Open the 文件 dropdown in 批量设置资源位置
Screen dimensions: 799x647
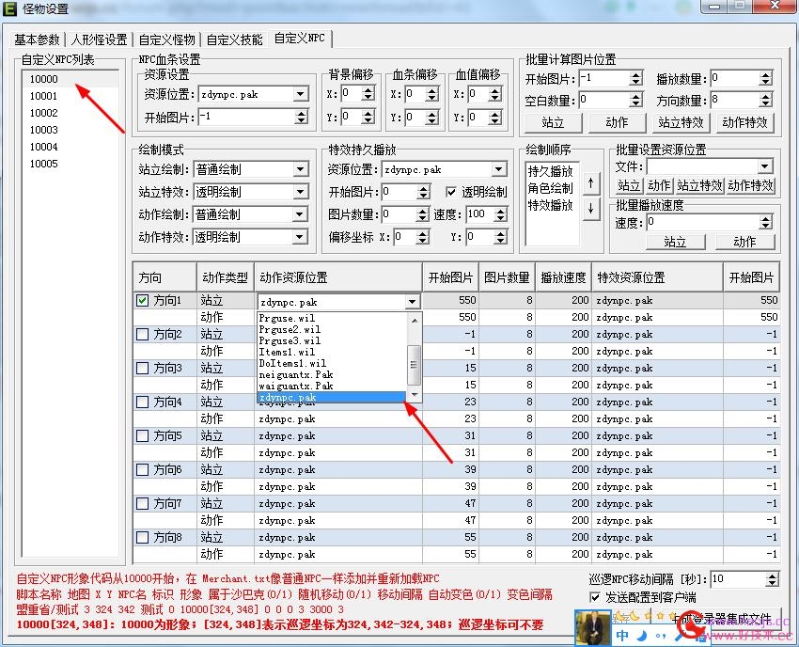(764, 166)
